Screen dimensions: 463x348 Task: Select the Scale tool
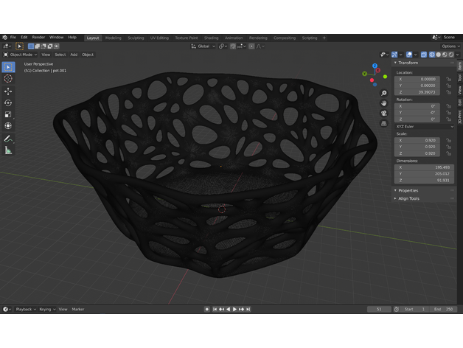pyautogui.click(x=8, y=114)
